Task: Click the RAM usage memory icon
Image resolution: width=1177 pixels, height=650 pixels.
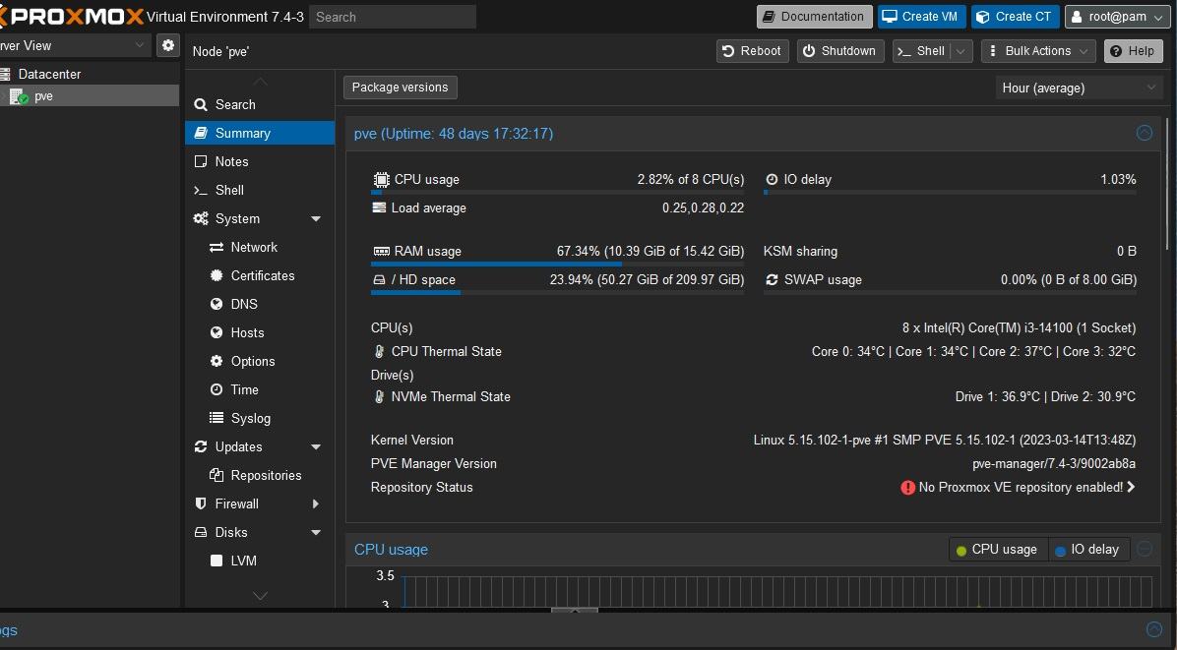Action: pyautogui.click(x=381, y=251)
